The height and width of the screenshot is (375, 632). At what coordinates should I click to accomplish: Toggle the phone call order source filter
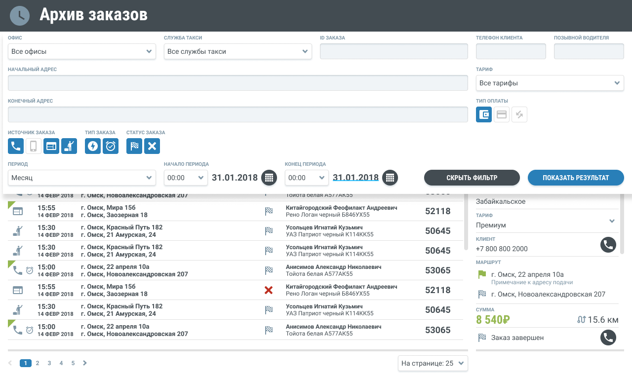(x=16, y=146)
